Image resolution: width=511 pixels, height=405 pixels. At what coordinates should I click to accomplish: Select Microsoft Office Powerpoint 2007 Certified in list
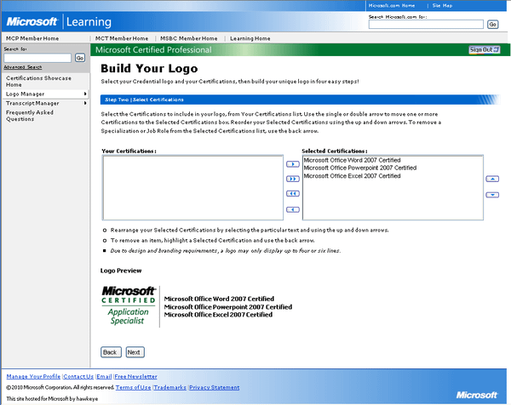click(x=360, y=168)
